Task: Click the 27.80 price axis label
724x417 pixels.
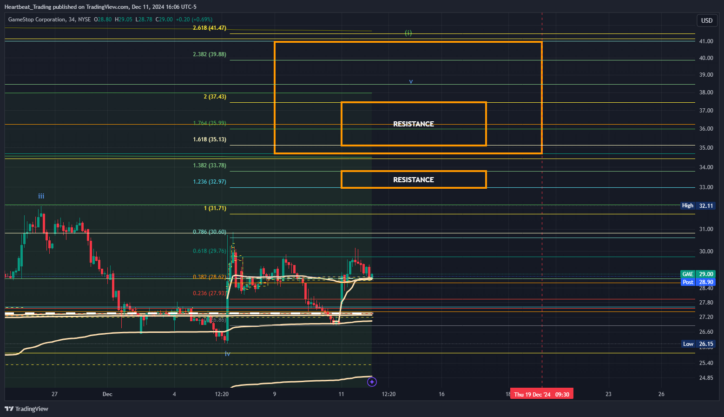Action: click(706, 303)
